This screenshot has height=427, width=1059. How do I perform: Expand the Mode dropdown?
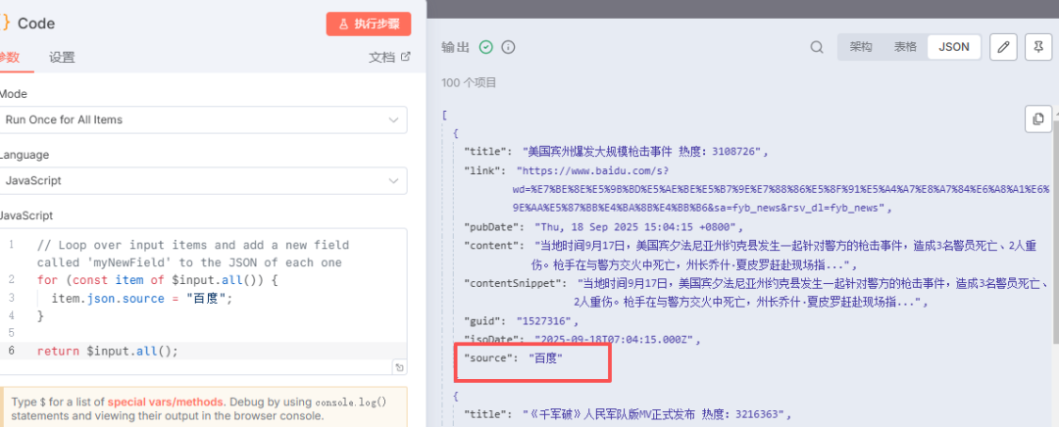pos(203,119)
